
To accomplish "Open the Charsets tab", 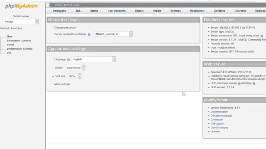I will tap(240, 11).
